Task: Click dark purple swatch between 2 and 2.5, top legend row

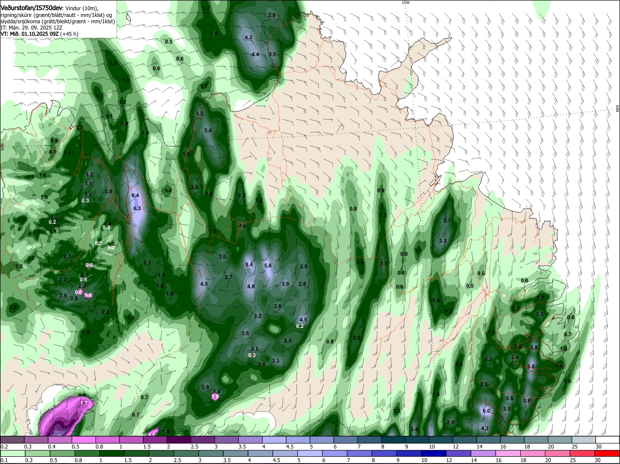Action: [x=179, y=439]
